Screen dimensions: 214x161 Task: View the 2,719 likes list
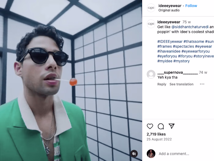(x=156, y=134)
